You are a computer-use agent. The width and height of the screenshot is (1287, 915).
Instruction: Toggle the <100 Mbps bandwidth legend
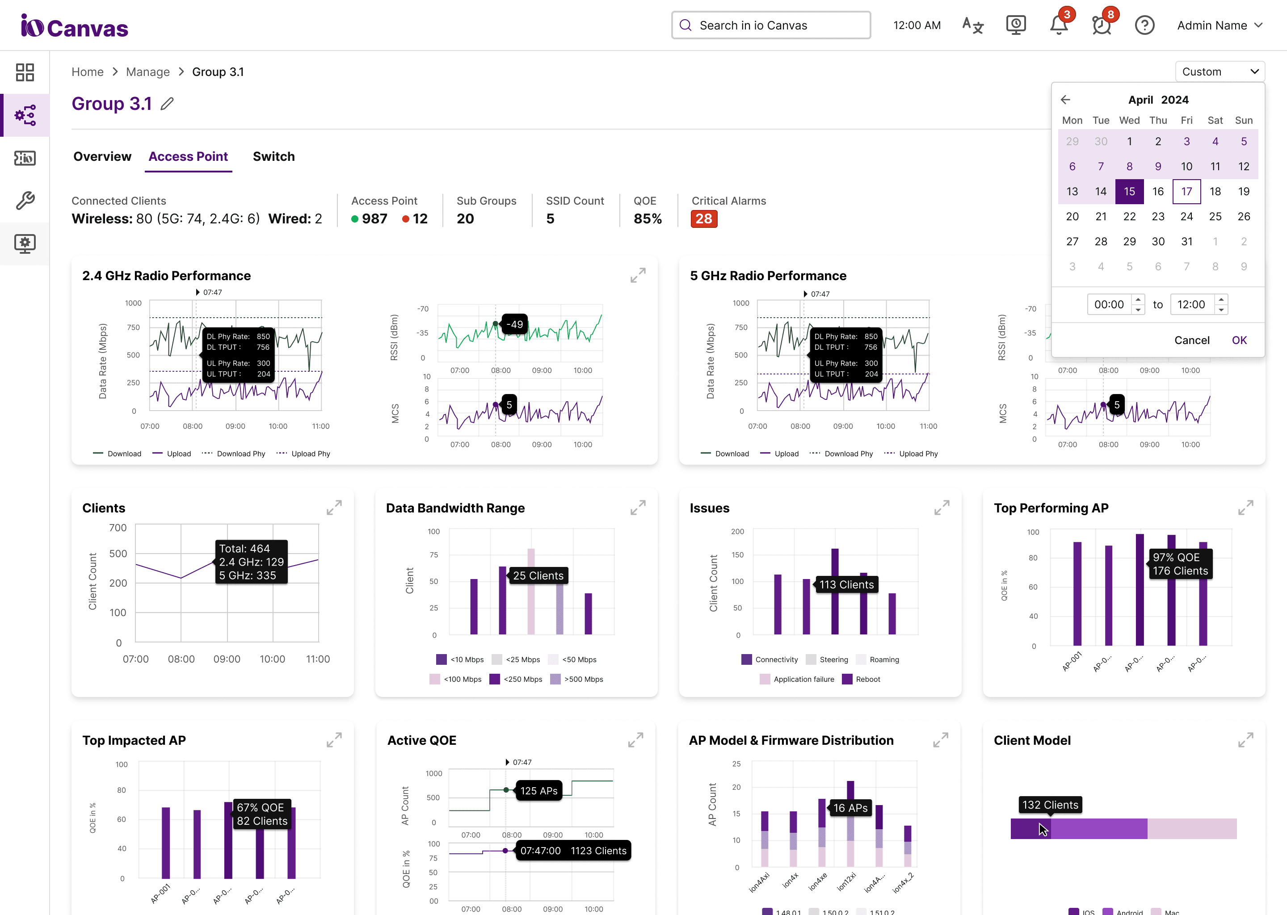(x=455, y=679)
